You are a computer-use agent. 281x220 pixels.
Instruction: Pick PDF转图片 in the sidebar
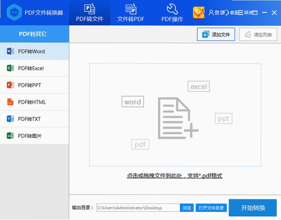click(x=34, y=136)
